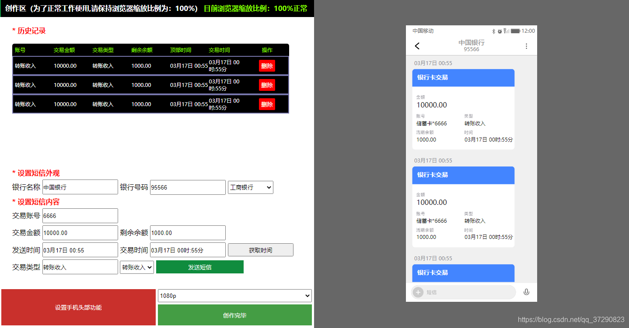Click the 获取时间 button
629x328 pixels.
[x=261, y=250]
